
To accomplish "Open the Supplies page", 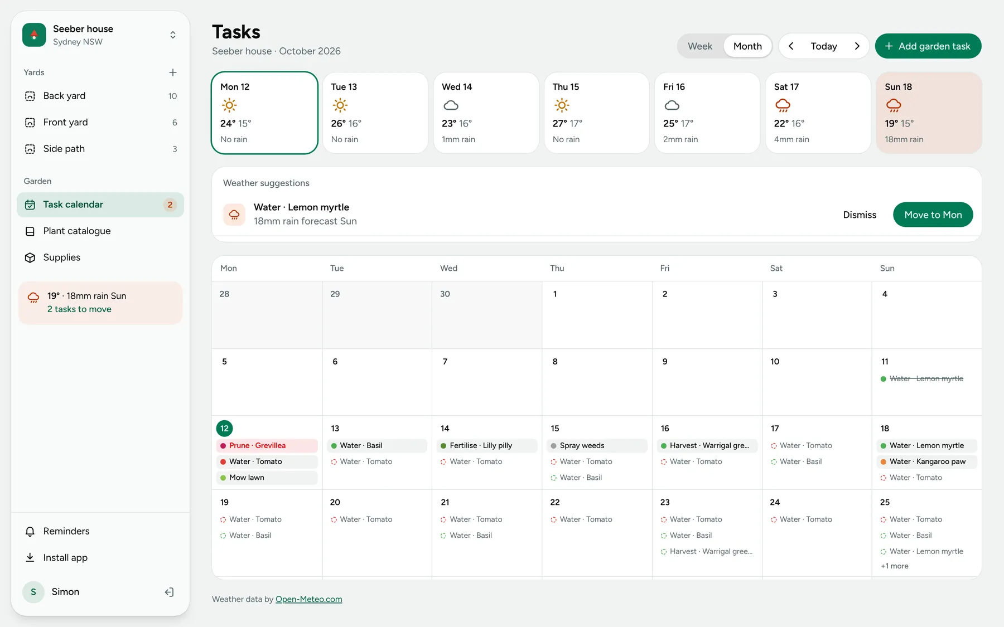I will point(100,257).
